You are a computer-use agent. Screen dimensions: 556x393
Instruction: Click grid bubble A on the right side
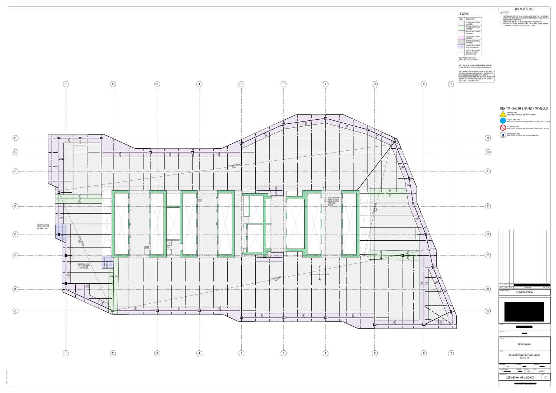pyautogui.click(x=488, y=311)
